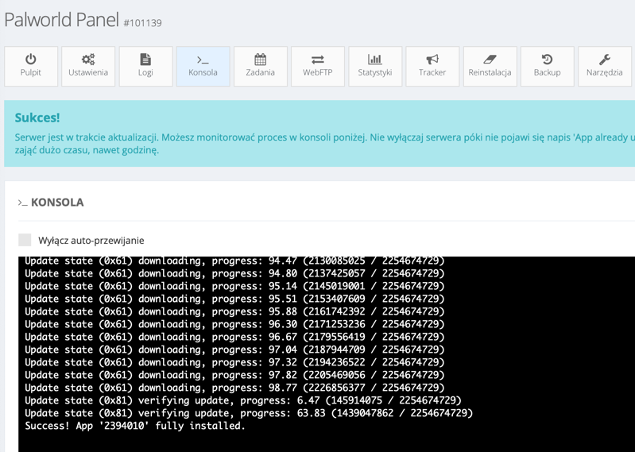
Task: Enable the 'Wyłącz auto-przewijanie' checkbox
Action: click(x=25, y=240)
